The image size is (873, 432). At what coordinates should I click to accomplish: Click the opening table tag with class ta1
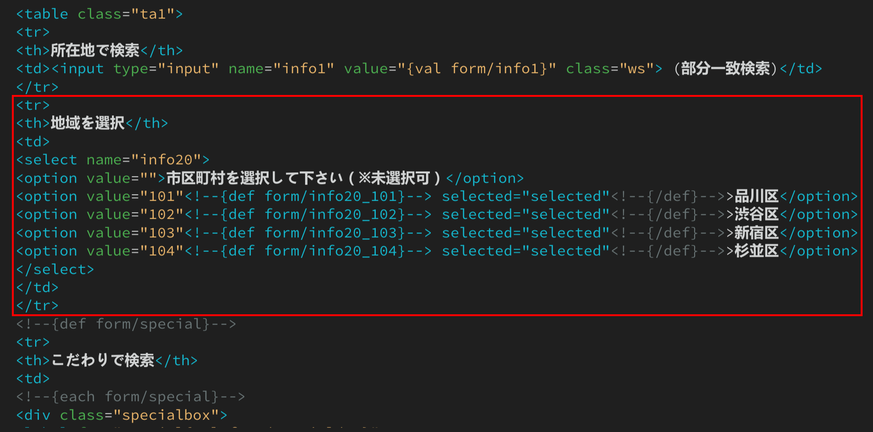99,14
